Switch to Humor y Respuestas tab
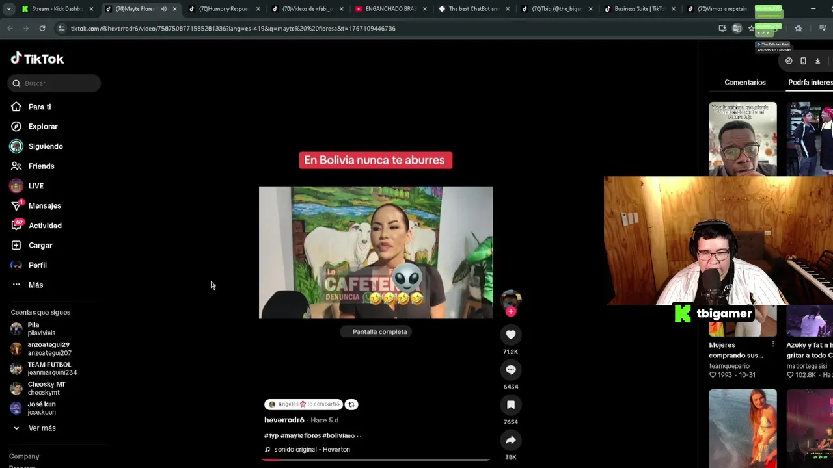833x468 pixels. click(x=225, y=9)
